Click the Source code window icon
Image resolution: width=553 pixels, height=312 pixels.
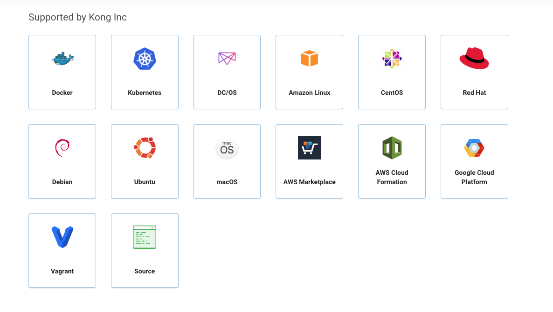click(145, 237)
